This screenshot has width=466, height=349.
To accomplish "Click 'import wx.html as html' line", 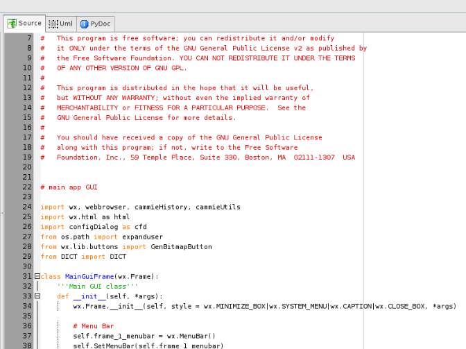I will [85, 217].
